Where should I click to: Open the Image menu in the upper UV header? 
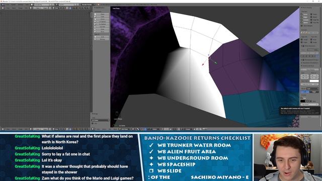click(x=20, y=8)
